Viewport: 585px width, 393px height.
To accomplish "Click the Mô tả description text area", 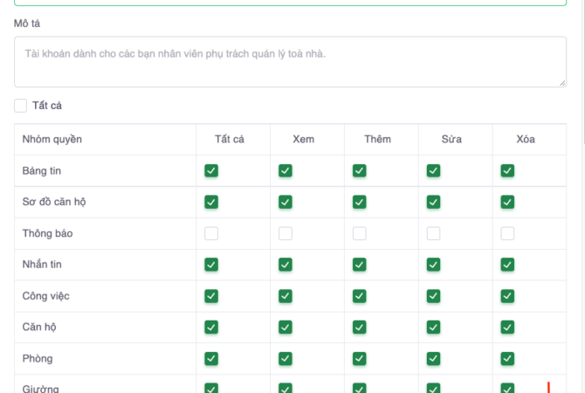I will [x=290, y=61].
